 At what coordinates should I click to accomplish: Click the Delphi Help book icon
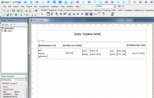[36, 11]
